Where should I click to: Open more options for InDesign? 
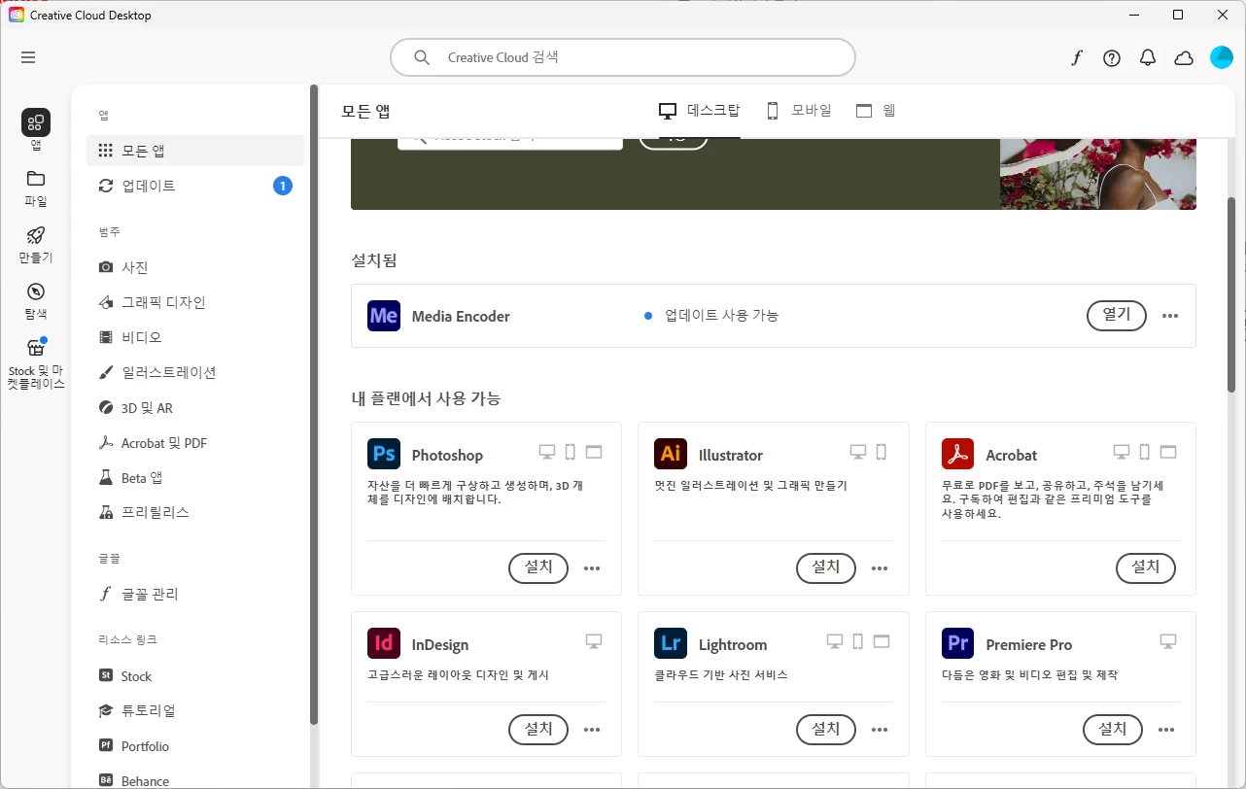(x=592, y=730)
